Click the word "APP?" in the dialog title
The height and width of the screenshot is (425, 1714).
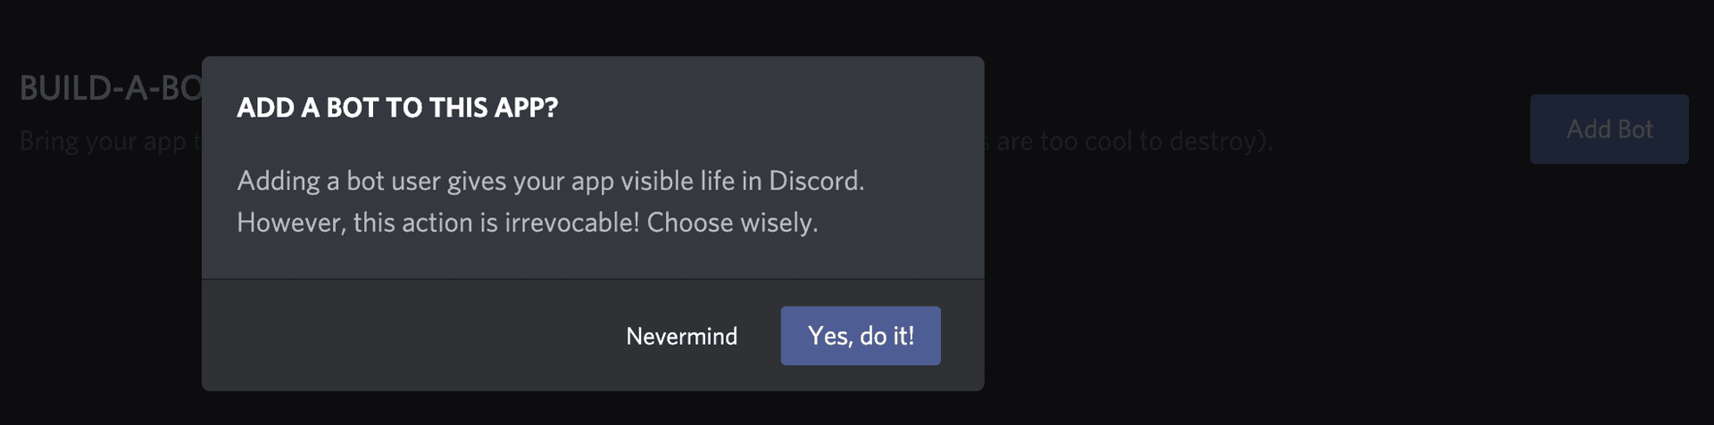pyautogui.click(x=527, y=108)
